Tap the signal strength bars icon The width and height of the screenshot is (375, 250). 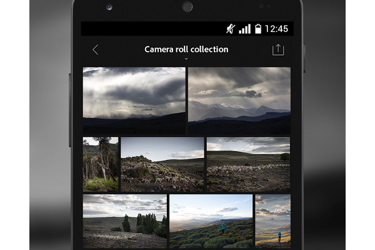[x=244, y=29]
